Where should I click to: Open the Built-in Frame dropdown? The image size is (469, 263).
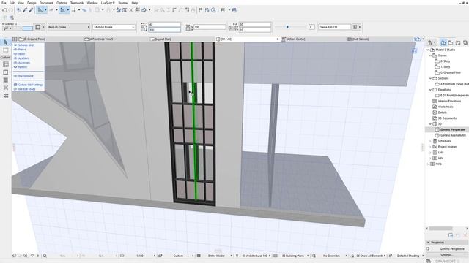[69, 27]
